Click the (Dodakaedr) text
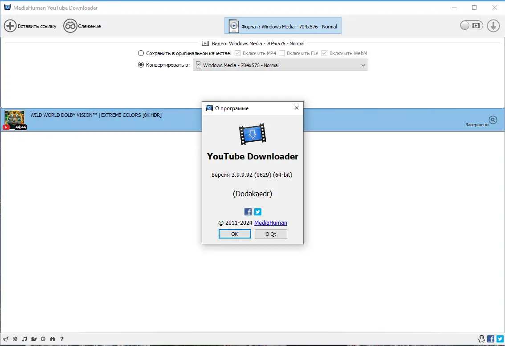Viewport: 505px width, 346px height. (x=252, y=194)
